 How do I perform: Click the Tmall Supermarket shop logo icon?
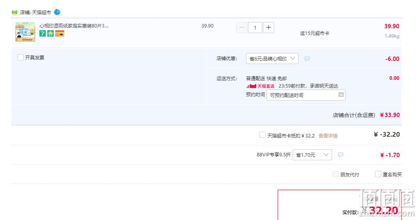coord(15,13)
